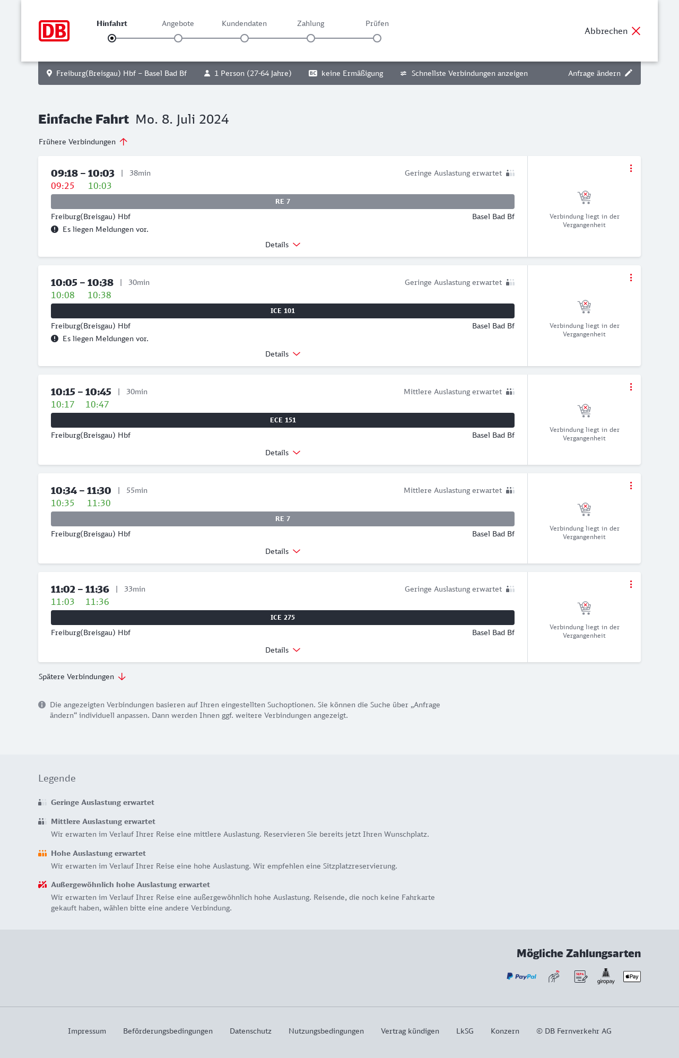
Task: Expand Details for the ICE 101 connection
Action: [282, 354]
